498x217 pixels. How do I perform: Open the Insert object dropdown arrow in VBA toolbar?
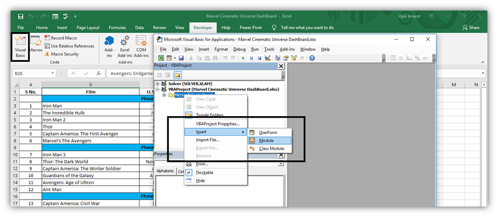tap(175, 58)
